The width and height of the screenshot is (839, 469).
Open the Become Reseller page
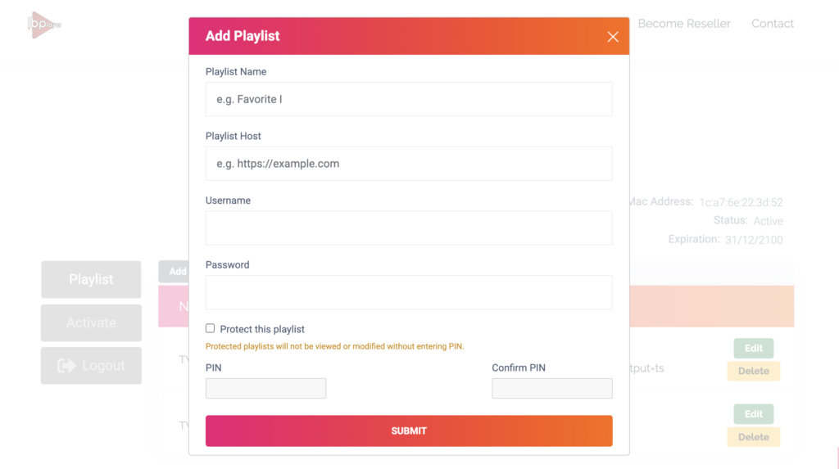pyautogui.click(x=683, y=24)
